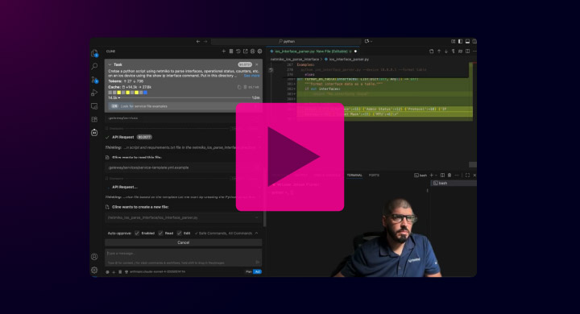Select the PORTS panel tab

point(374,176)
